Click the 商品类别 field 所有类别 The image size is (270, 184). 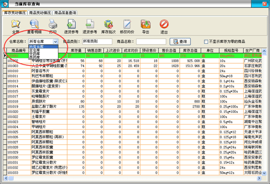(x=97, y=42)
